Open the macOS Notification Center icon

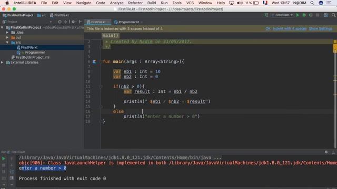pyautogui.click(x=329, y=3)
